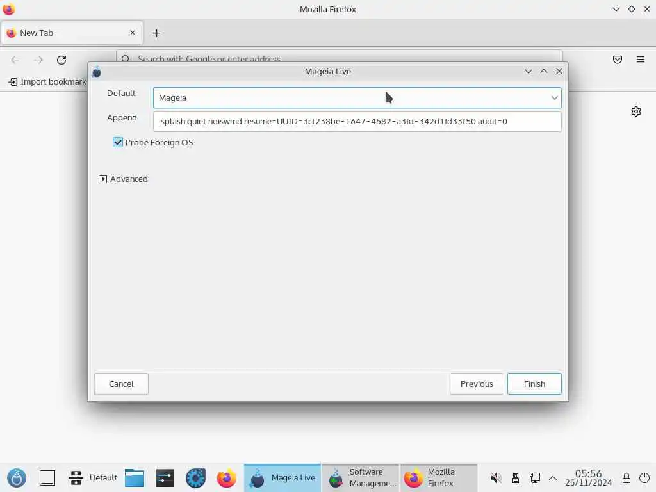This screenshot has width=656, height=492.
Task: Open the KDE application launcher
Action: pyautogui.click(x=17, y=478)
